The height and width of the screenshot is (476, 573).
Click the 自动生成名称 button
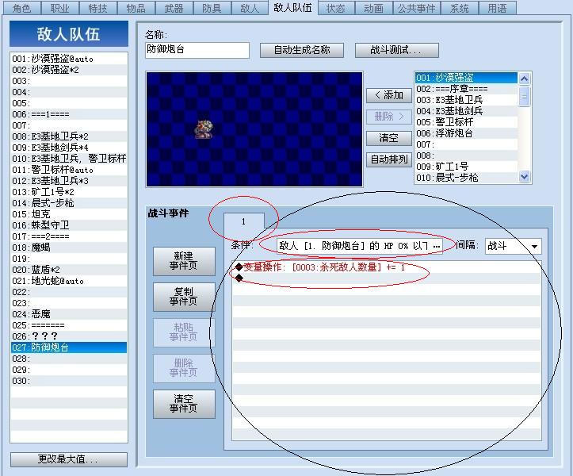(x=302, y=50)
